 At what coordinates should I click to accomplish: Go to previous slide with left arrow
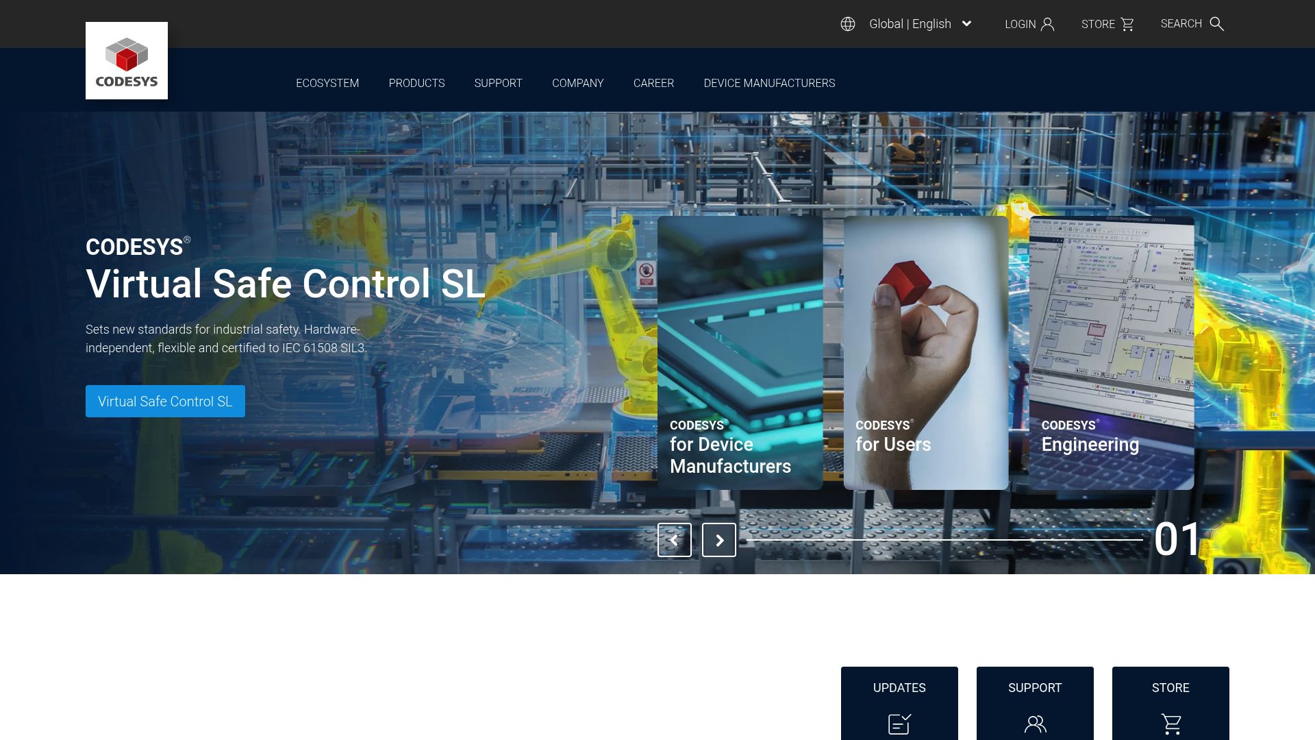click(674, 540)
